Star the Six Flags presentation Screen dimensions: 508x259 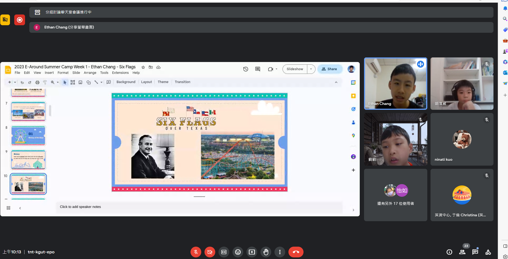[x=143, y=67]
